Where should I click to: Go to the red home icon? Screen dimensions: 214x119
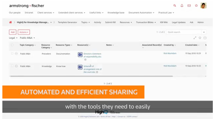click(11, 22)
